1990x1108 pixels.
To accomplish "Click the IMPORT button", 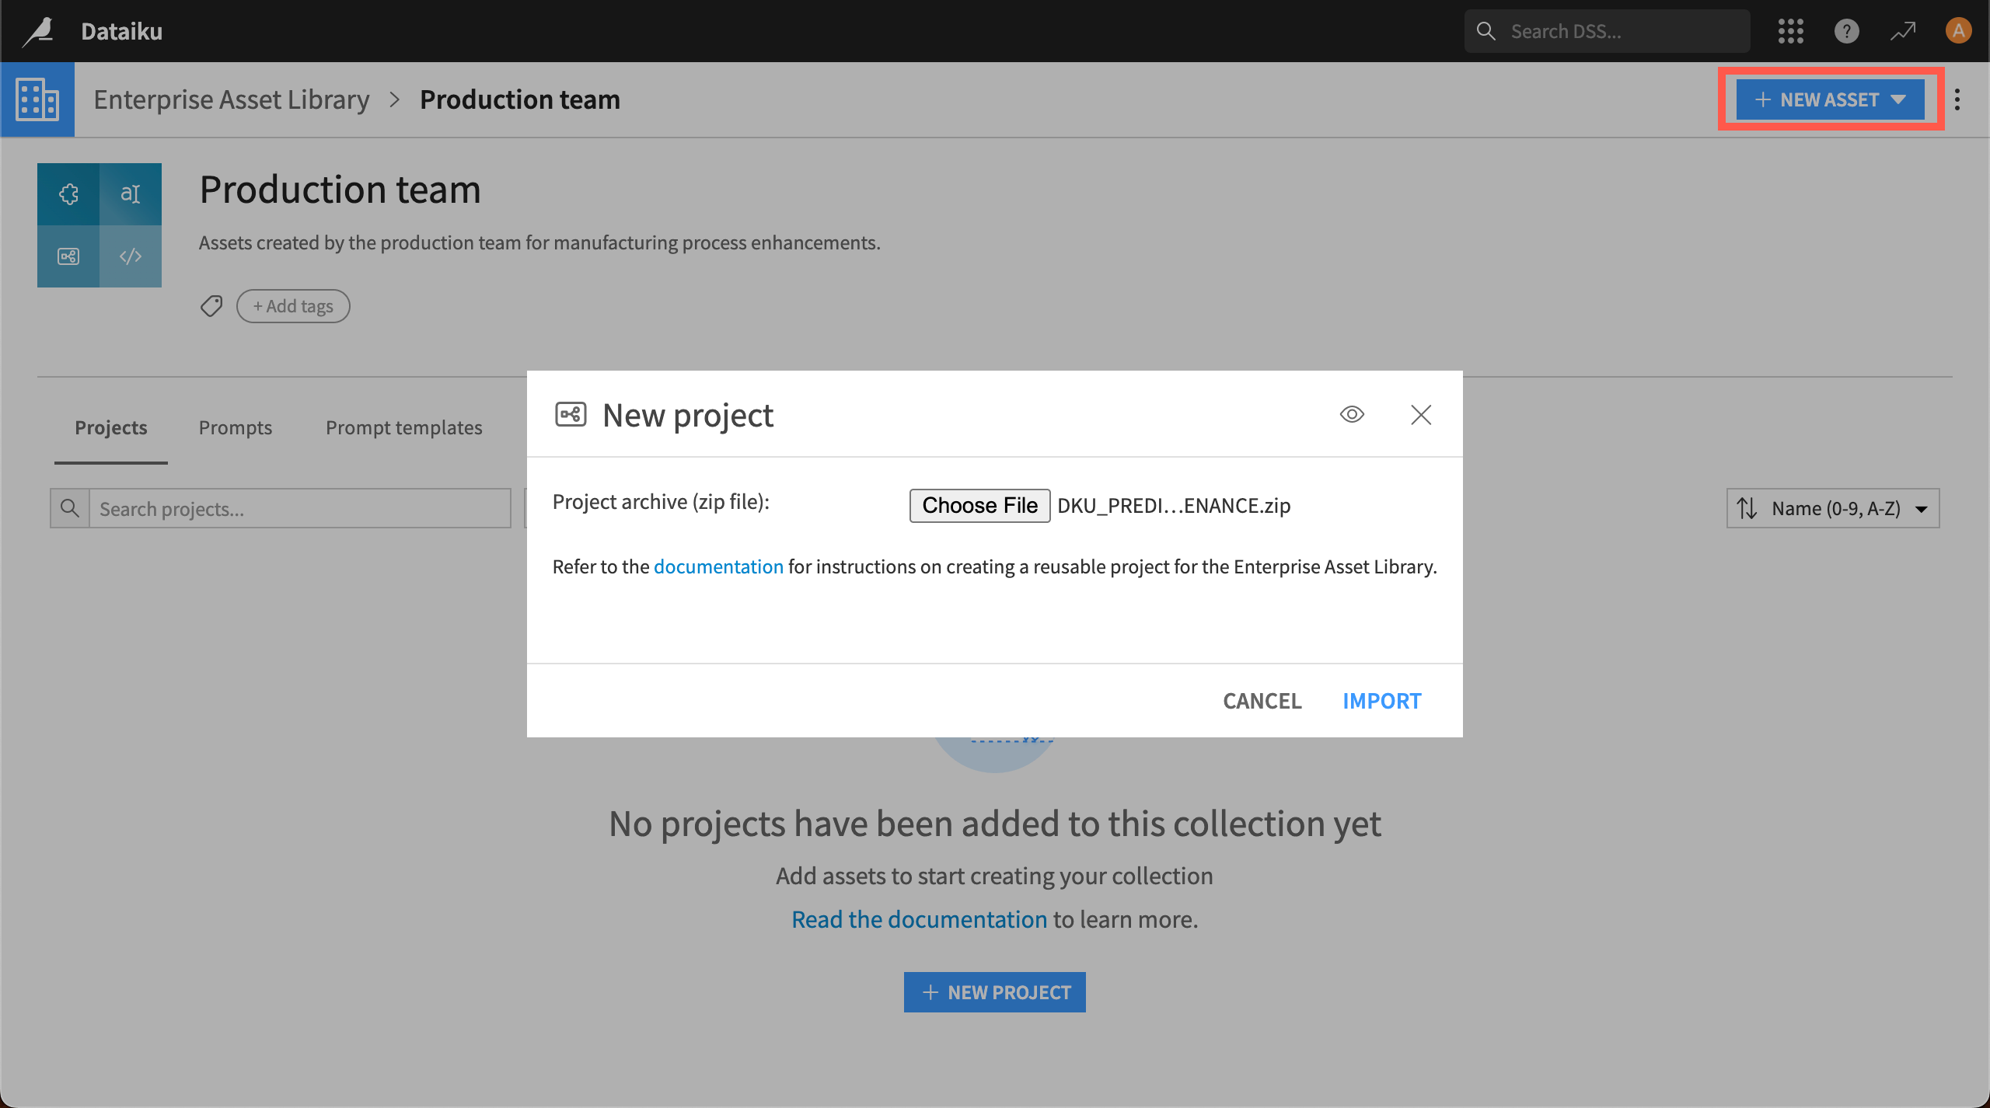I will pos(1381,700).
